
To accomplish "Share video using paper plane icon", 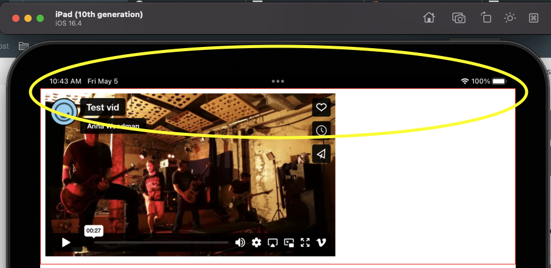I will [321, 153].
